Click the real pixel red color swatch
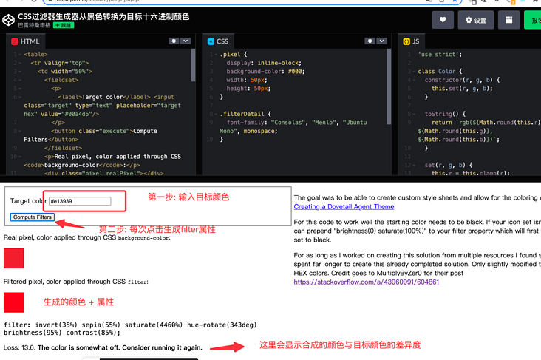The width and height of the screenshot is (541, 360). pos(14,258)
